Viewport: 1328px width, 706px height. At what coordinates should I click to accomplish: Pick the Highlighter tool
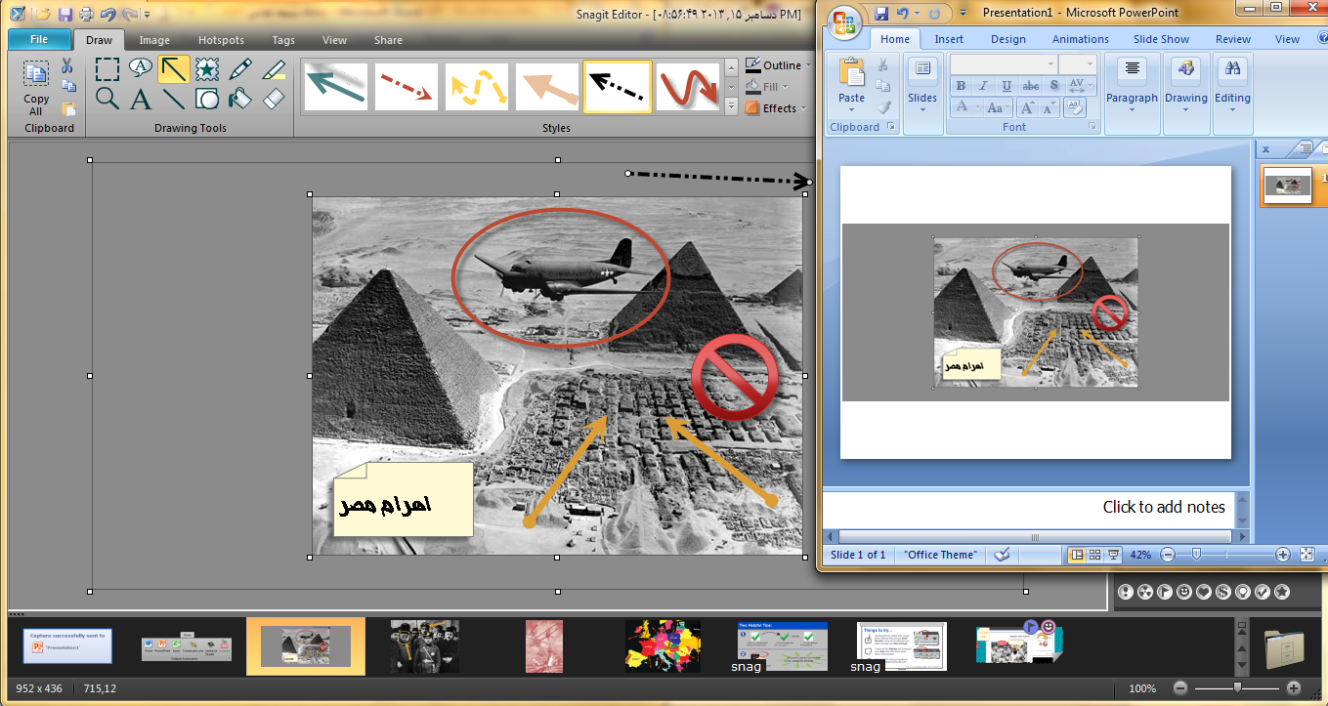274,68
